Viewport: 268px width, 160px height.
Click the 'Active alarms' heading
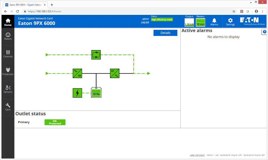(x=197, y=31)
